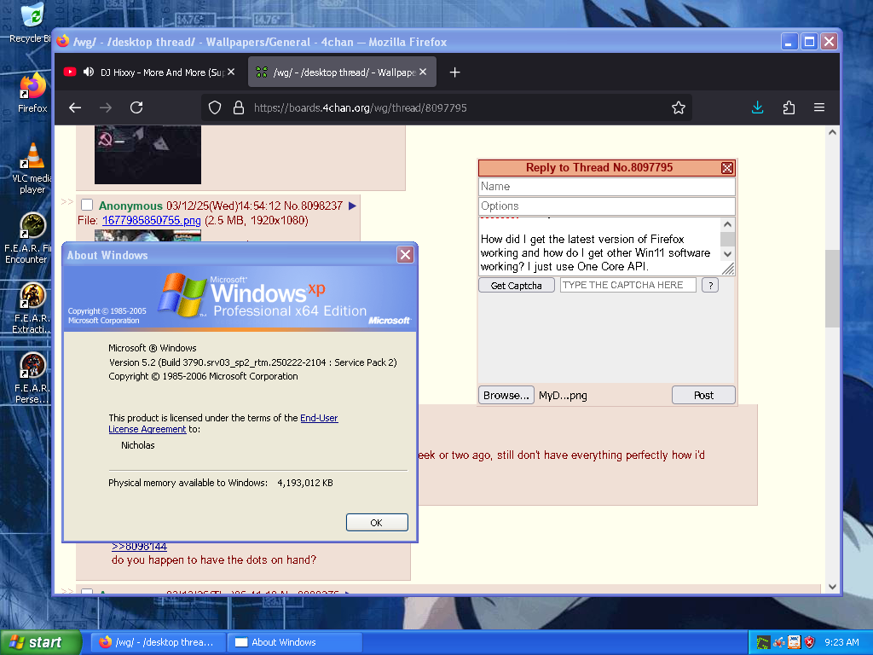Select the Firefox desktop shortcut
This screenshot has height=655, width=873.
point(32,92)
